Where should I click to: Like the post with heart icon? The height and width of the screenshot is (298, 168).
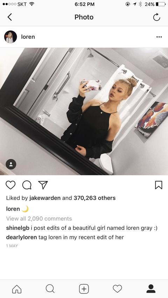pyautogui.click(x=10, y=185)
